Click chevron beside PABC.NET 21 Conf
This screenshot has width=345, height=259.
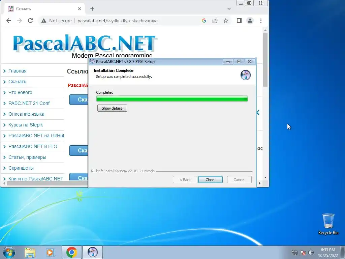tap(4, 103)
